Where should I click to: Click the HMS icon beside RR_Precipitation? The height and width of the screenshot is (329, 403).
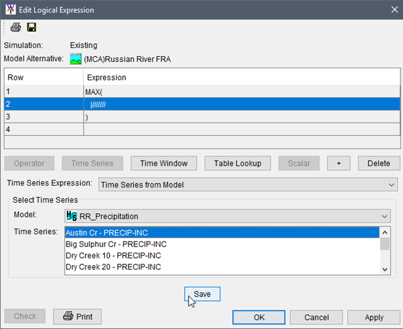70,216
